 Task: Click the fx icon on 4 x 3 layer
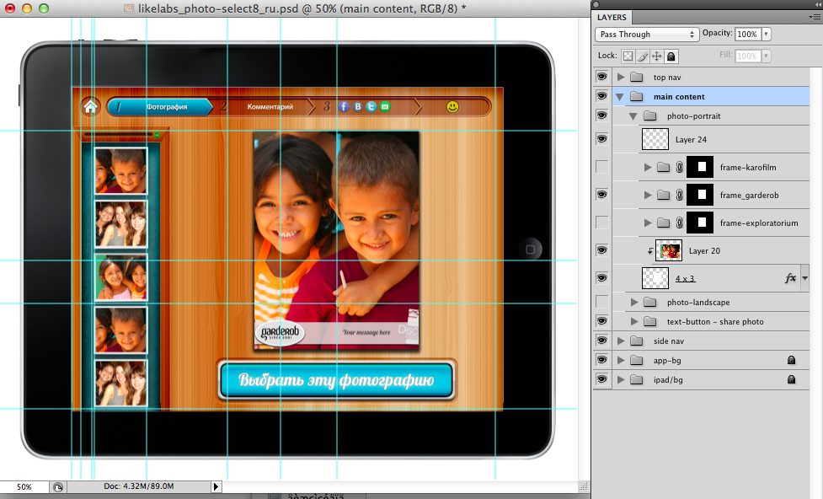pos(790,278)
